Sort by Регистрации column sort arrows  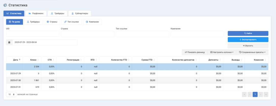[x=81, y=60]
